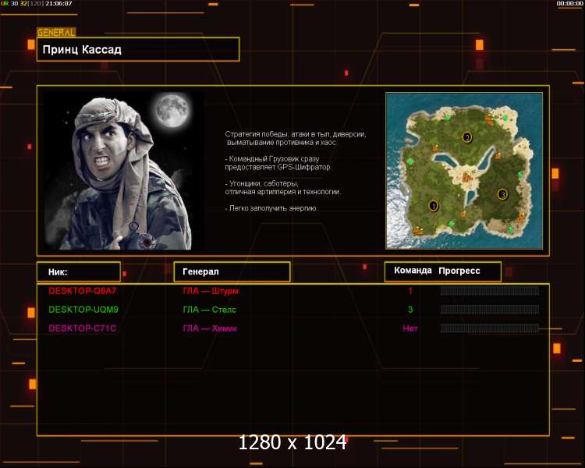This screenshot has width=585, height=468.
Task: Click the top-right green supply marker on the map
Action: click(x=505, y=119)
